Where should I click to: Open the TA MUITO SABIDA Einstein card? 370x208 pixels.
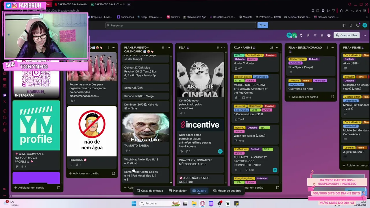145,133
